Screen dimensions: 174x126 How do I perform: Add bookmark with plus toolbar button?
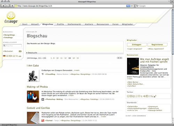[x=12, y=6]
